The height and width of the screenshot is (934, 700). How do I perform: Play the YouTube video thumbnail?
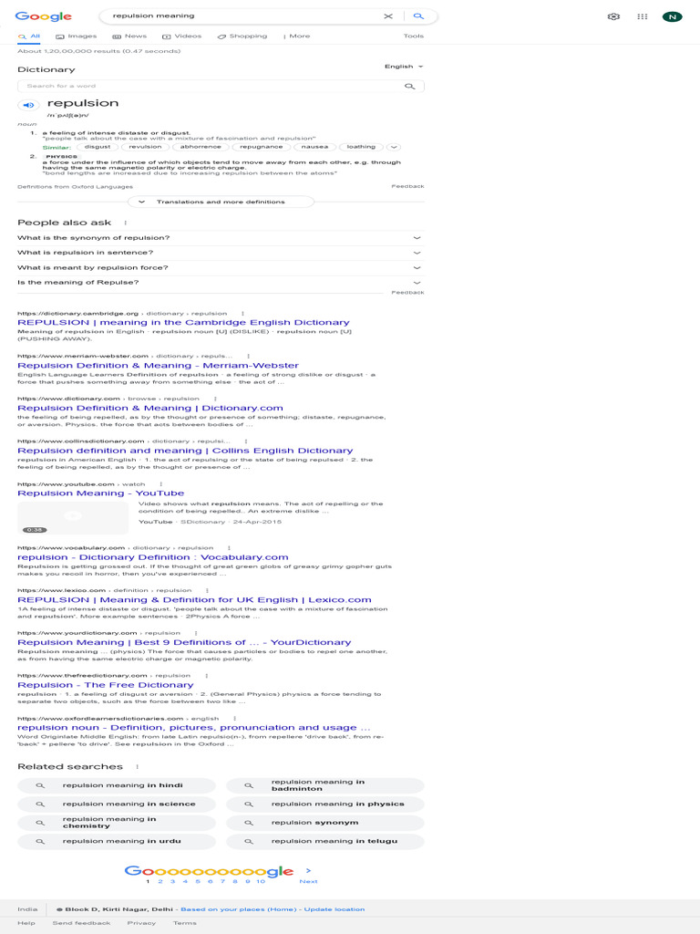73,518
